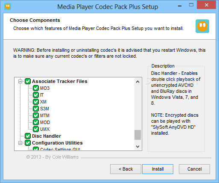Click the © 2013 - By Cole Williams text

53,157
